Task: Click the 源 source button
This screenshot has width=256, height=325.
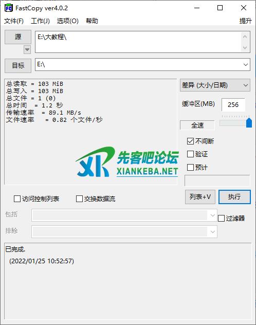Action: pyautogui.click(x=18, y=37)
